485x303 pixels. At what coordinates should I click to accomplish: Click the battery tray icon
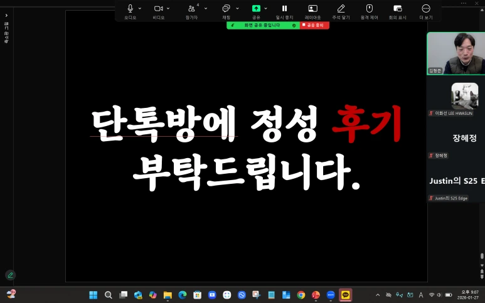click(448, 295)
